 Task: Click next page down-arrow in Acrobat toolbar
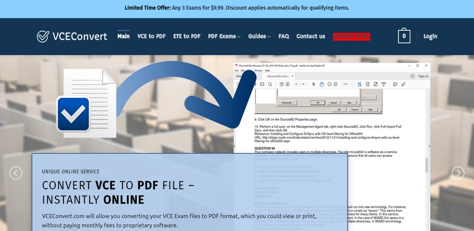point(287,84)
